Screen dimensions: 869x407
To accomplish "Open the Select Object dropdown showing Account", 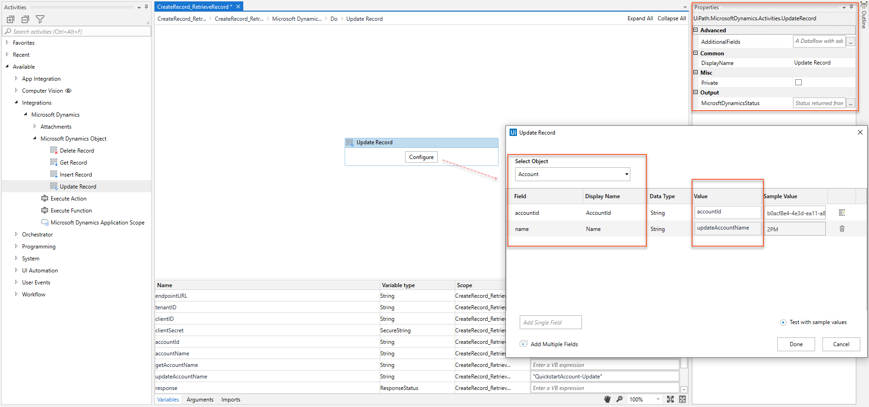I will (x=572, y=174).
